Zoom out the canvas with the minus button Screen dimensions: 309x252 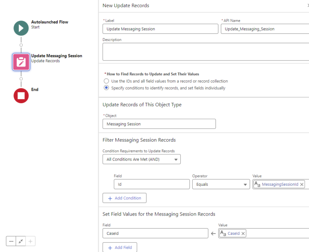(11, 241)
